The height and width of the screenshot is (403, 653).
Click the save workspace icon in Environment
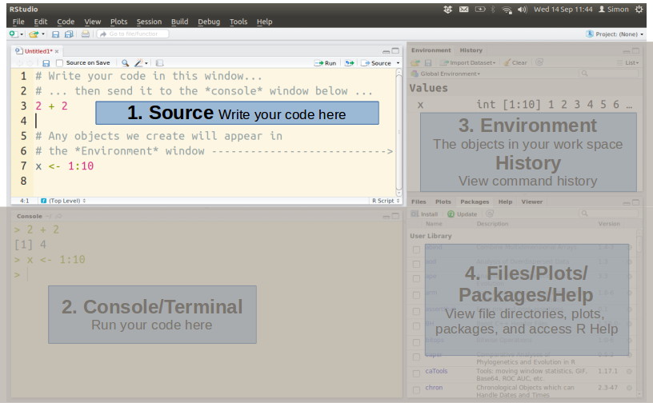pyautogui.click(x=427, y=62)
